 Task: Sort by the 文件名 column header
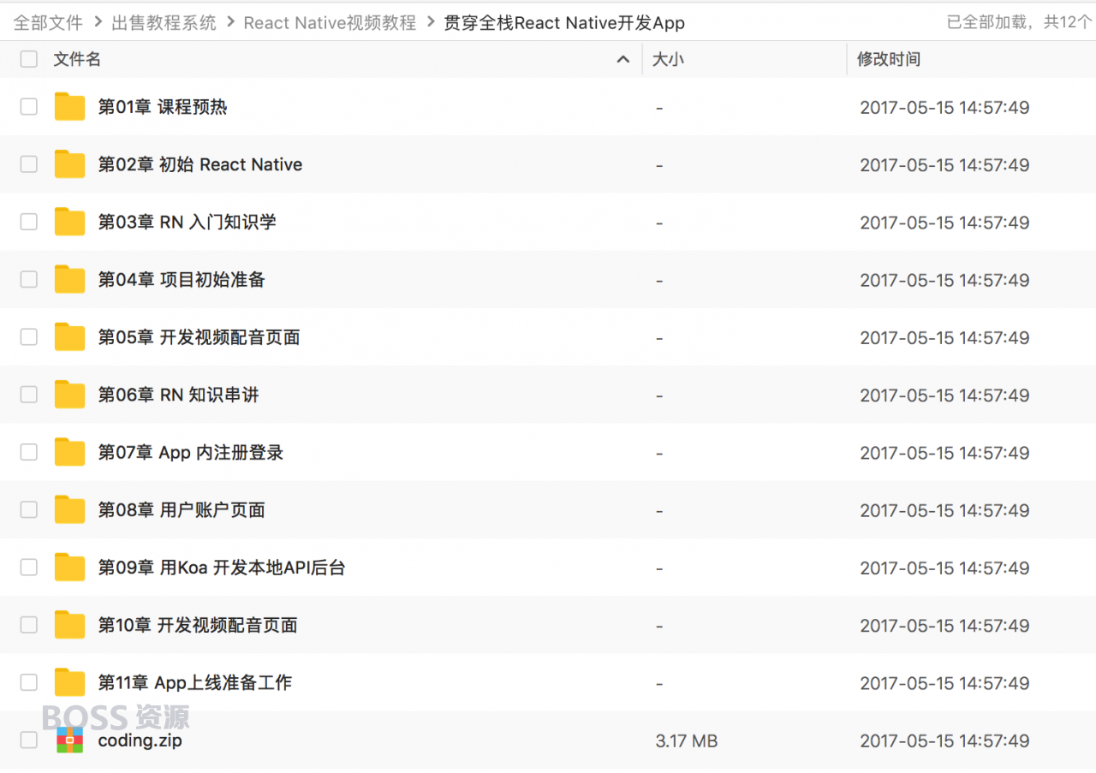click(x=77, y=59)
